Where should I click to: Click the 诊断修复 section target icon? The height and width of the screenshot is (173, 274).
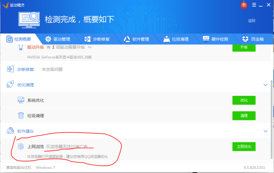coord(10,69)
